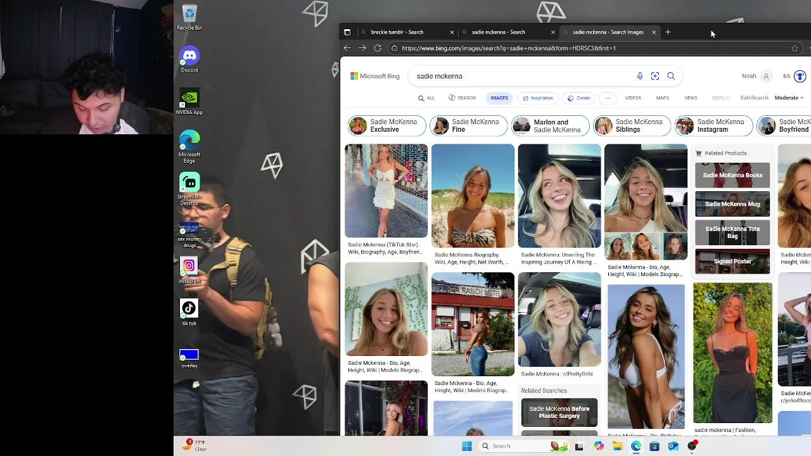Viewport: 811px width, 456px height.
Task: Open File Explorer from taskbar
Action: 617,446
